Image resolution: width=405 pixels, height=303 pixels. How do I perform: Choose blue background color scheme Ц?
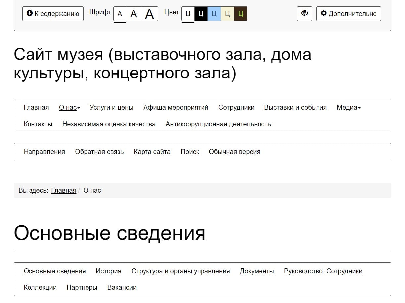(x=214, y=14)
